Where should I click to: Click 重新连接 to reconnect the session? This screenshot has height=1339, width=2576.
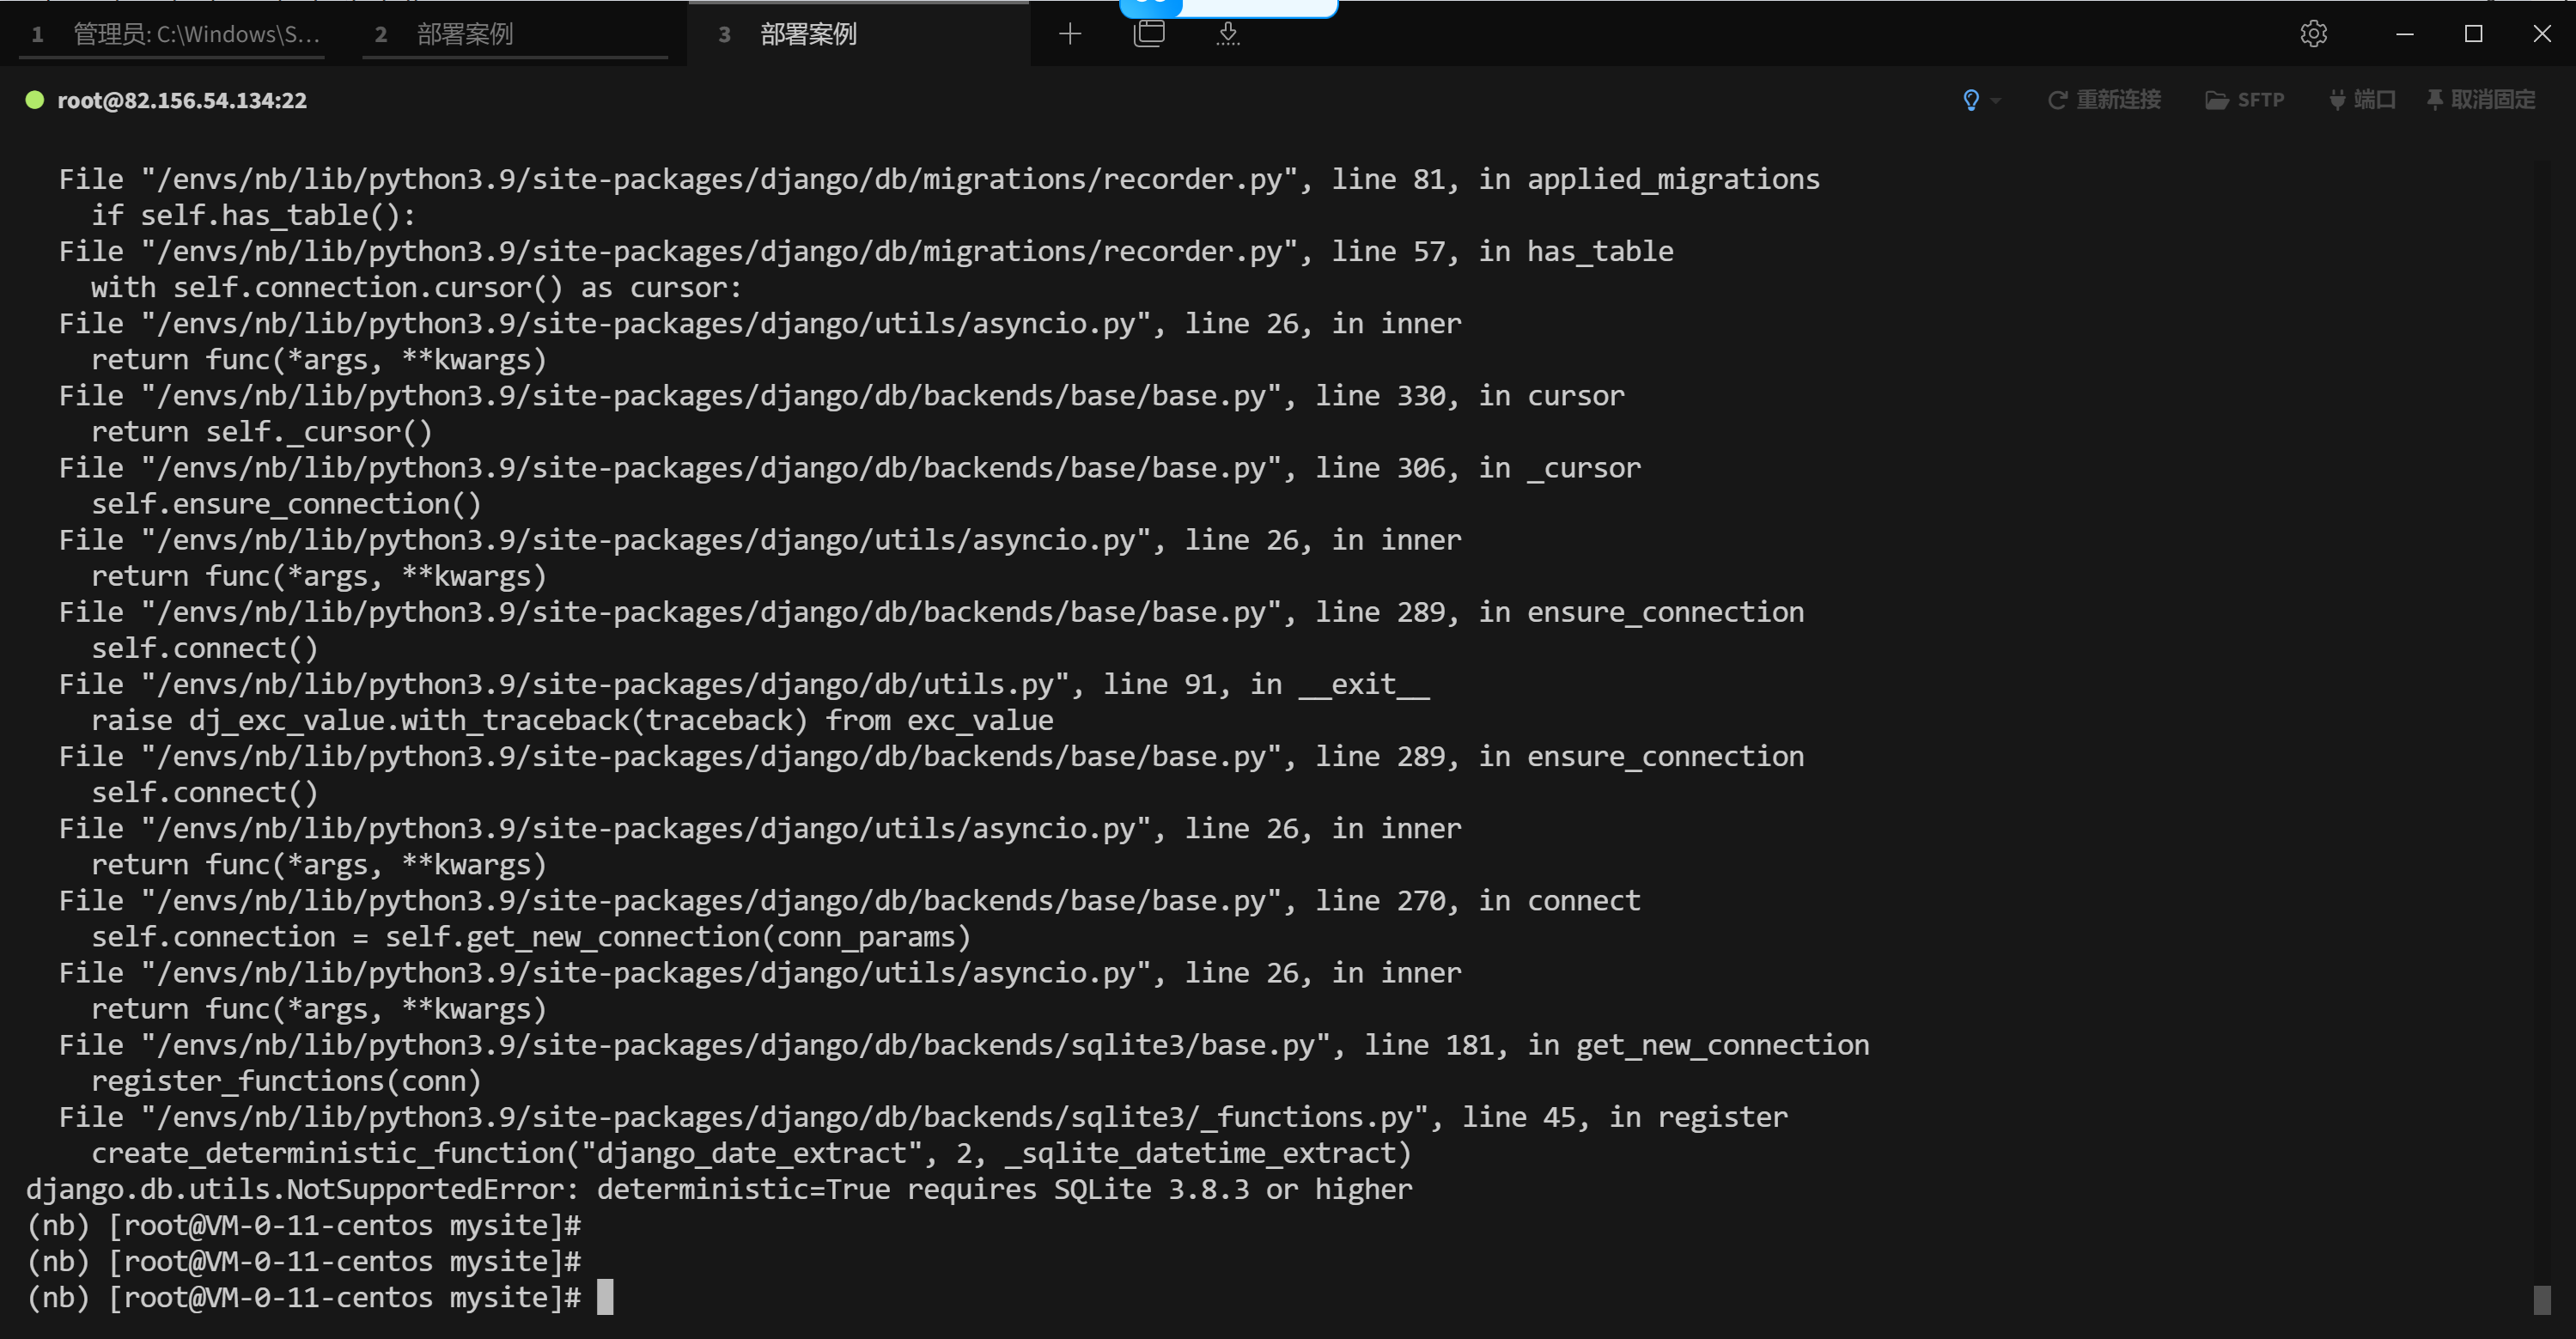(2104, 100)
